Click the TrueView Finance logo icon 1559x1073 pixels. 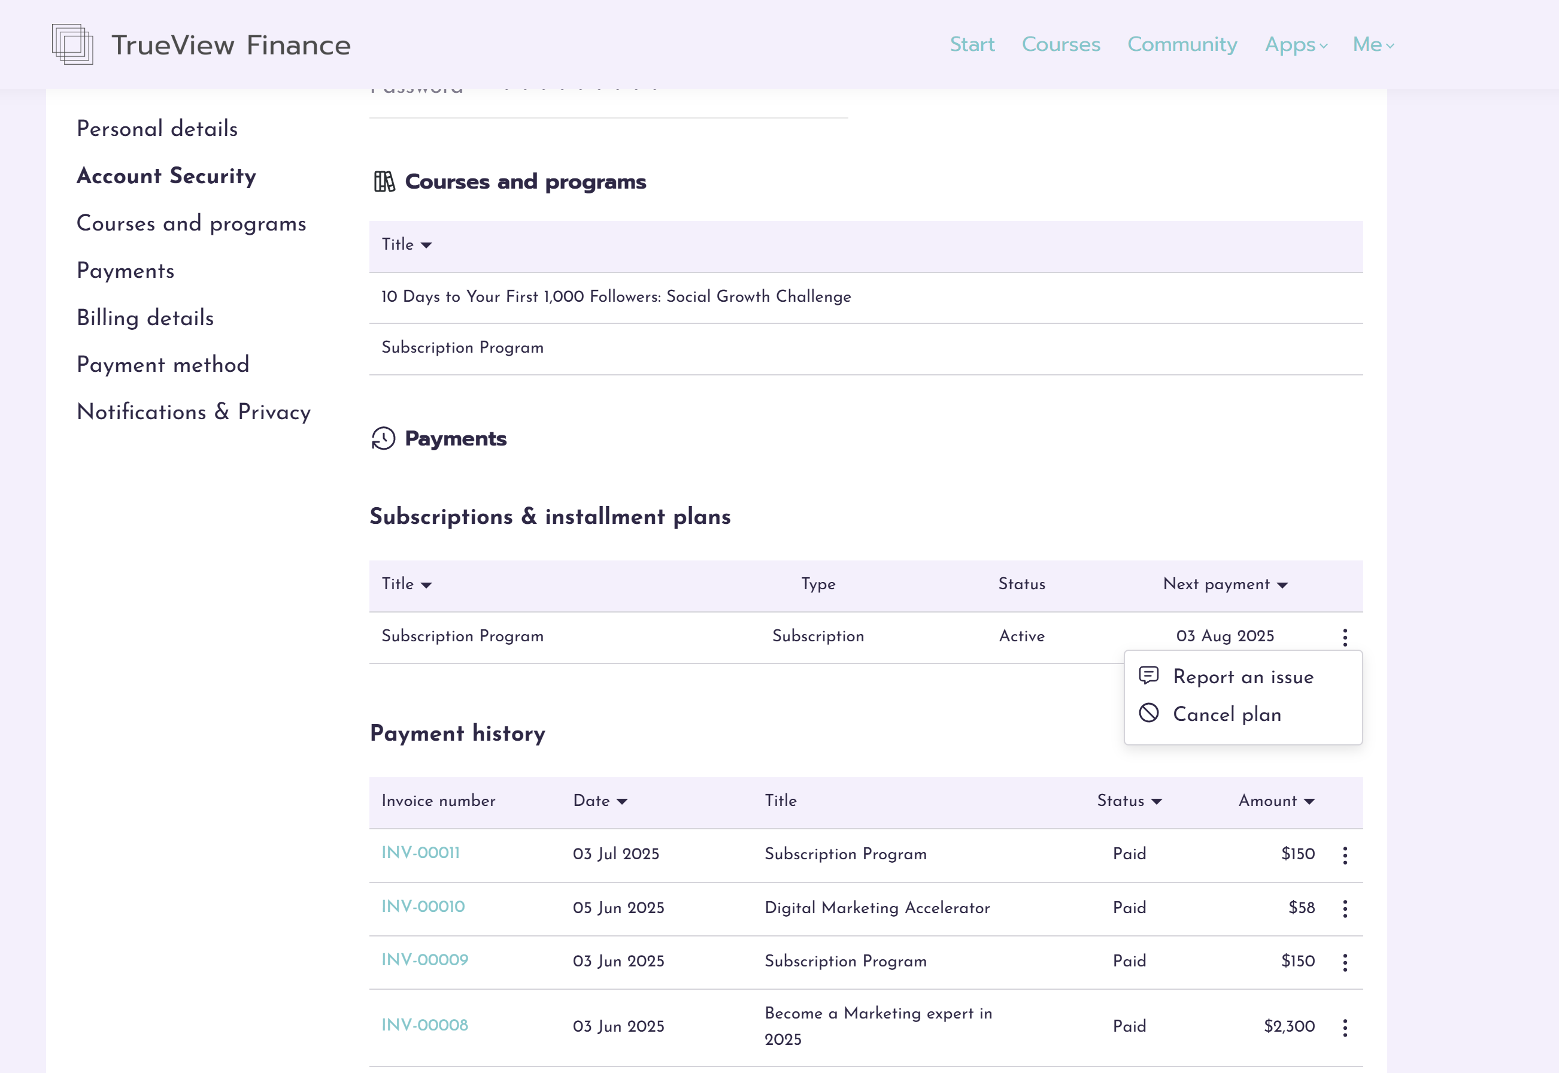pyautogui.click(x=72, y=44)
